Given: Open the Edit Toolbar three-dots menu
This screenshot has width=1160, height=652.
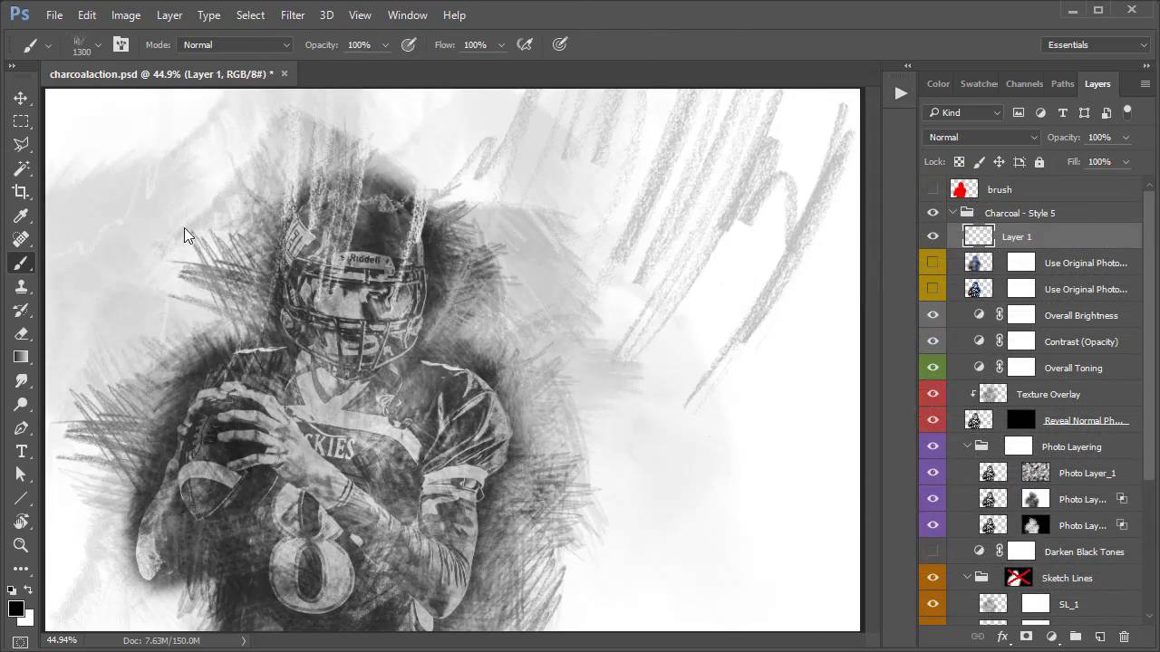Looking at the screenshot, I should coord(21,569).
